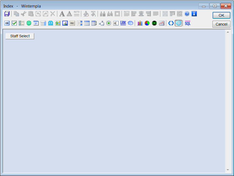The width and height of the screenshot is (234, 176).
Task: Insert a list view table control
Action: click(87, 23)
